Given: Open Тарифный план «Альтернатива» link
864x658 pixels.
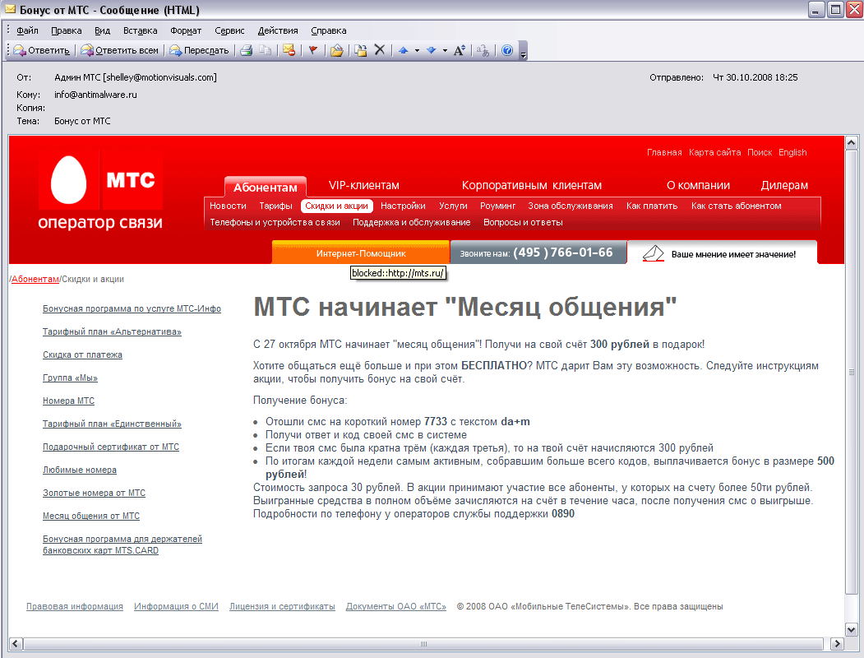Looking at the screenshot, I should (x=112, y=331).
